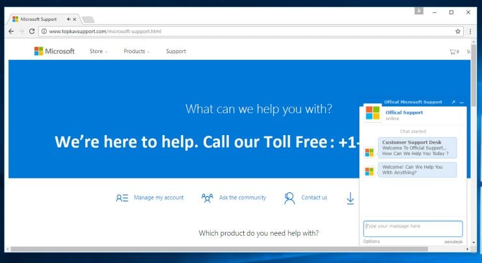482x263 pixels.
Task: Maximize the browser window
Action: point(451,12)
